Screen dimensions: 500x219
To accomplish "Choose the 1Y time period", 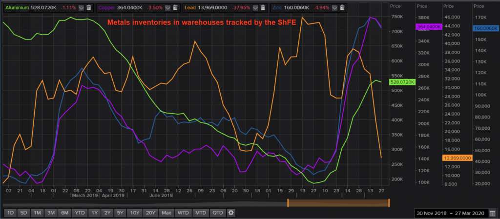I will tap(95, 213).
